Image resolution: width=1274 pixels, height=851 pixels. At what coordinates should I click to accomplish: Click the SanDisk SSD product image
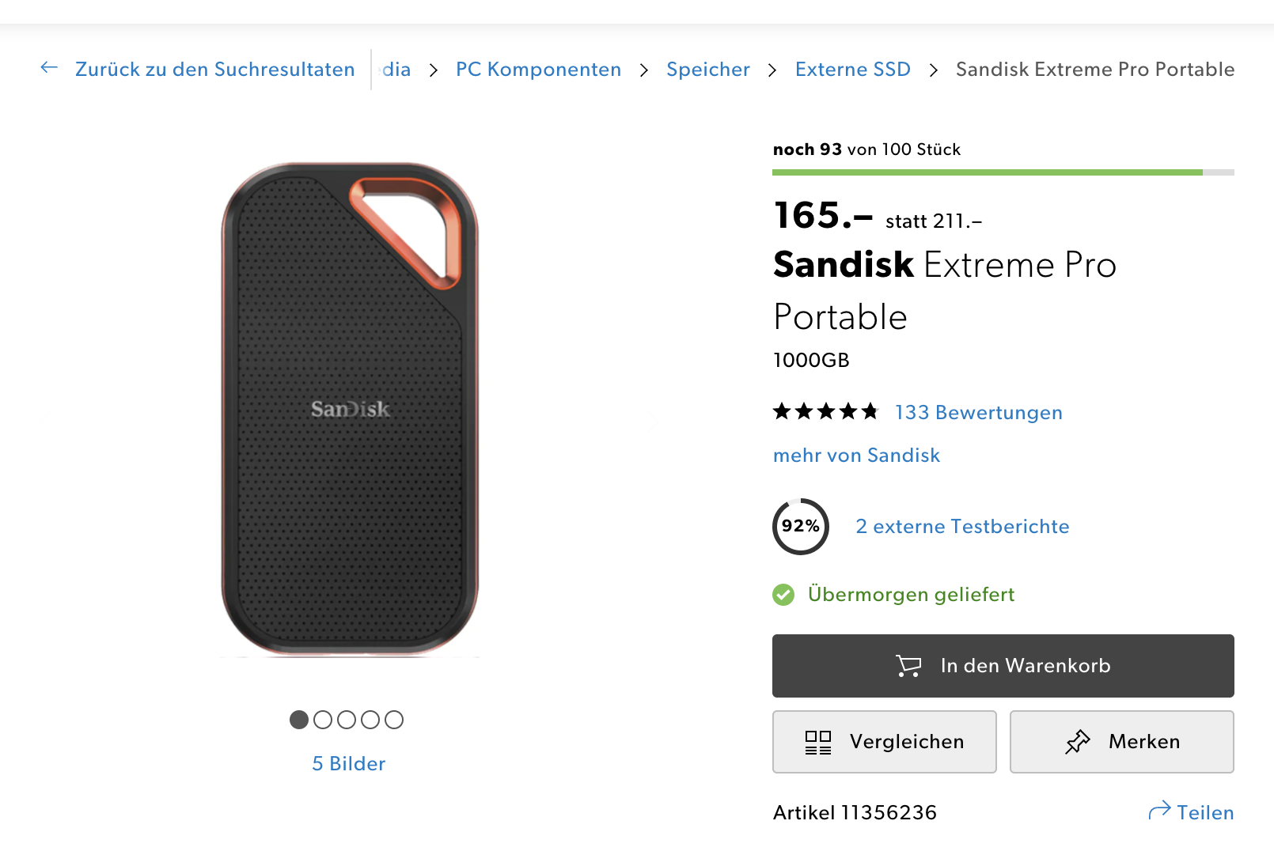pos(350,409)
